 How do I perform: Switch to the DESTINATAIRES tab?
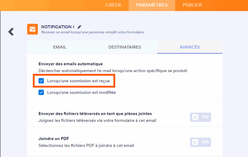tap(125, 47)
